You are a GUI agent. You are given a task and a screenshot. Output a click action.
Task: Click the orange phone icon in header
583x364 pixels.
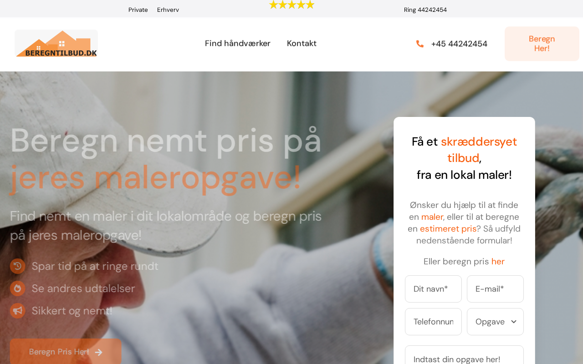coord(420,44)
